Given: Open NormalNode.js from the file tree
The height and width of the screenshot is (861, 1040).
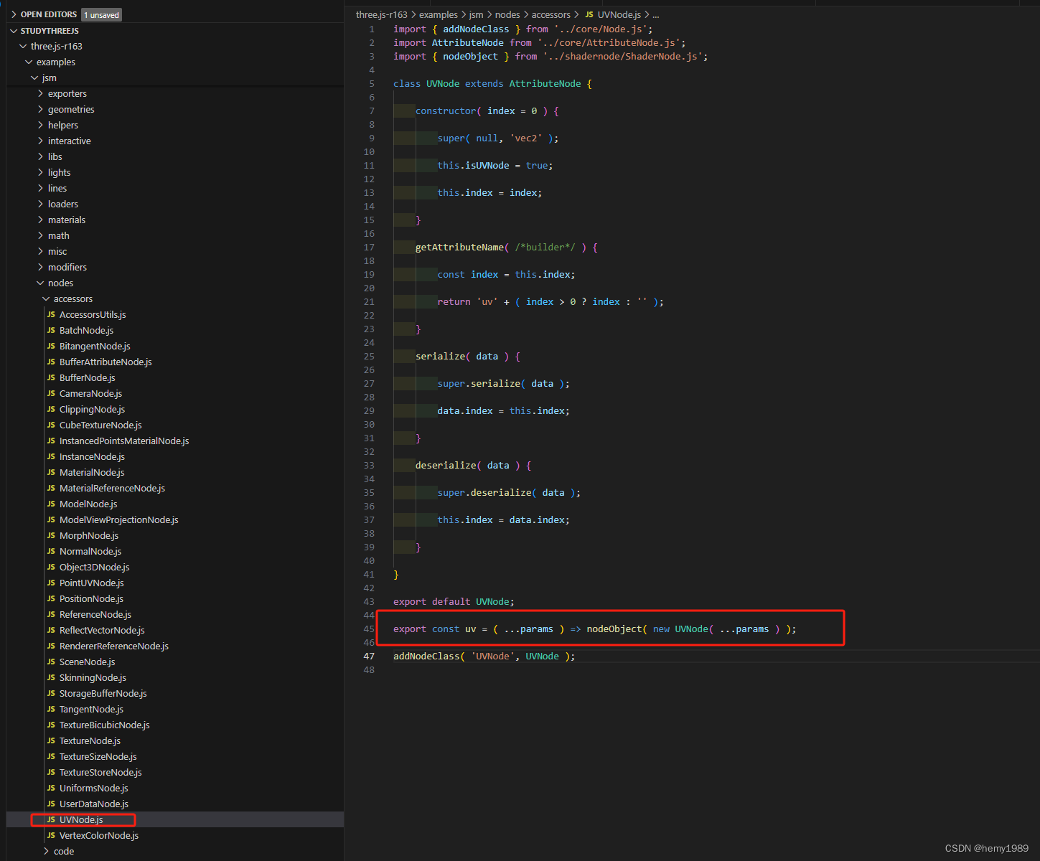Looking at the screenshot, I should pyautogui.click(x=90, y=551).
